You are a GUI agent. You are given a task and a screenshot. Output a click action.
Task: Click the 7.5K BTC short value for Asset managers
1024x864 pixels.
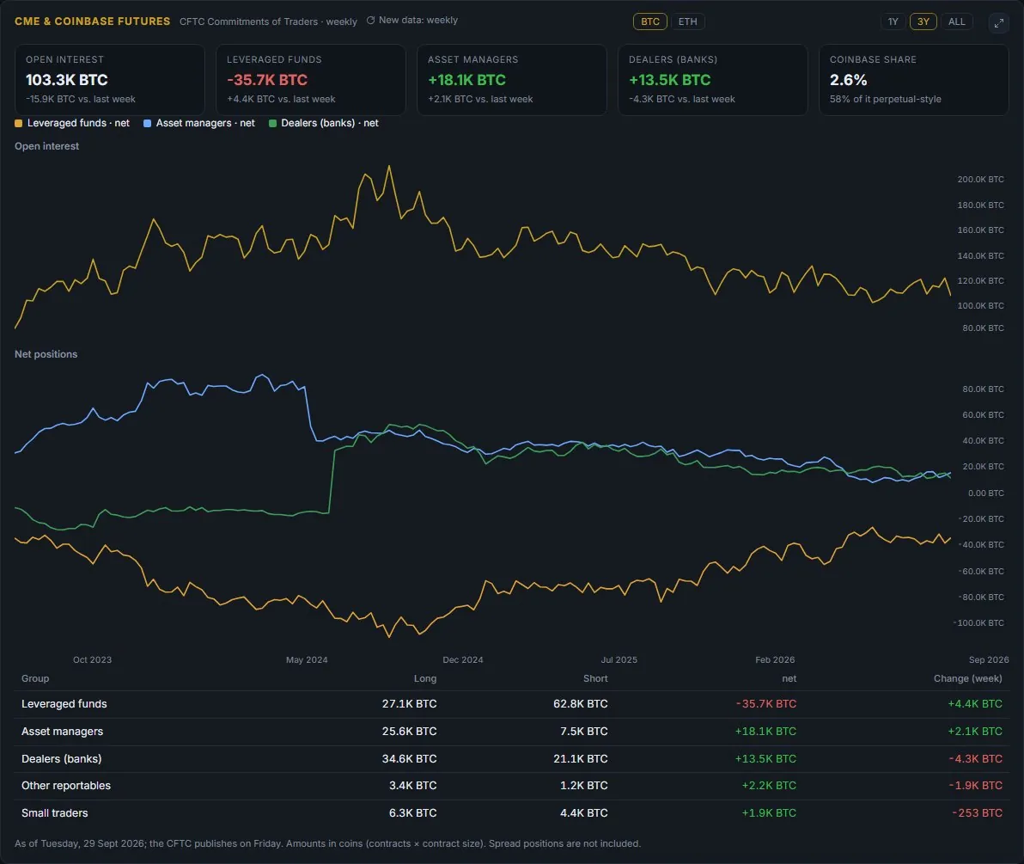tap(584, 732)
